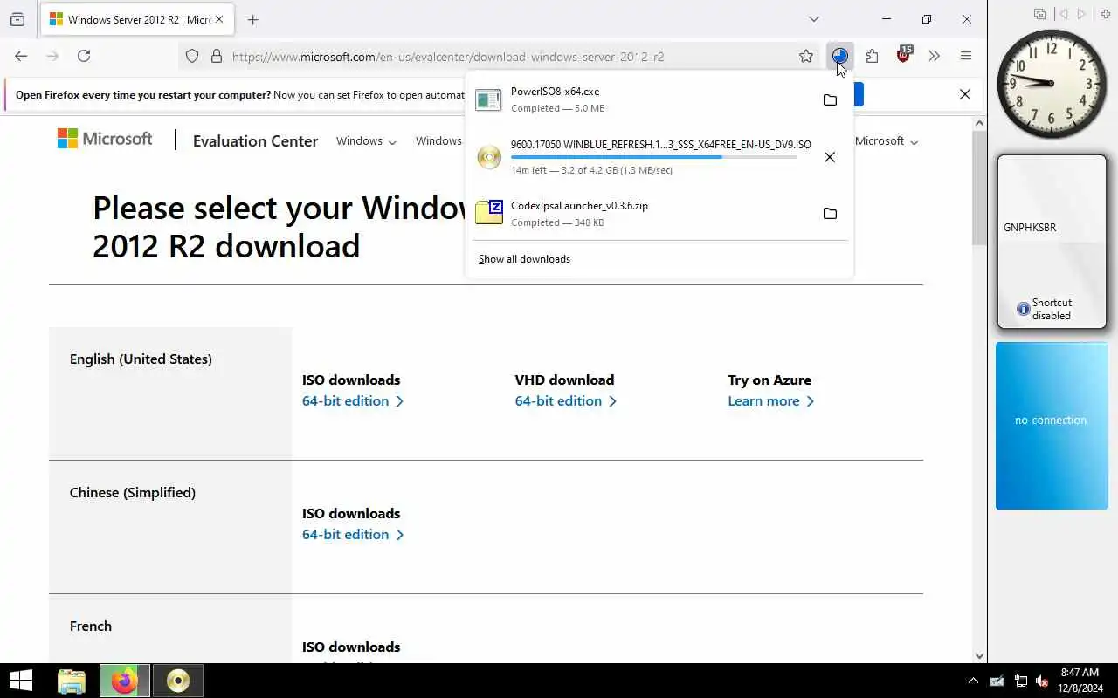Cancel the ISO file download
The image size is (1118, 698).
[x=830, y=157]
